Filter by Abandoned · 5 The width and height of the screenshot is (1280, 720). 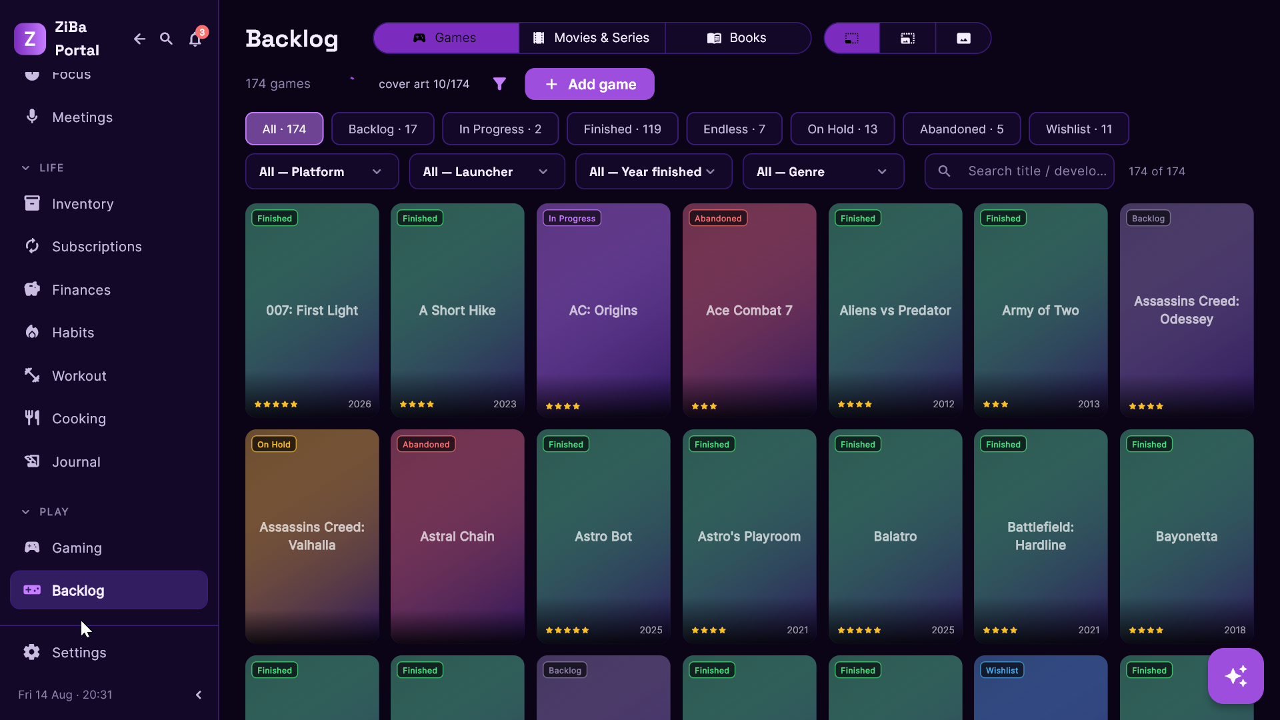point(961,129)
